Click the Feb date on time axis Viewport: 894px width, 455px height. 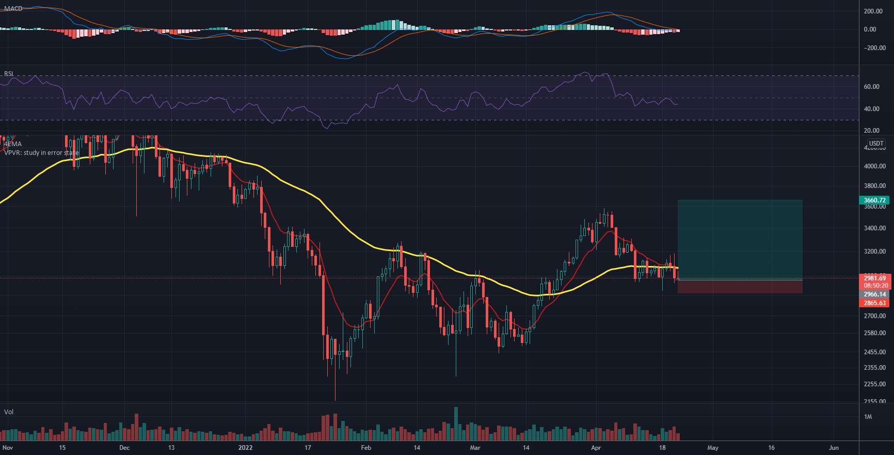(366, 448)
